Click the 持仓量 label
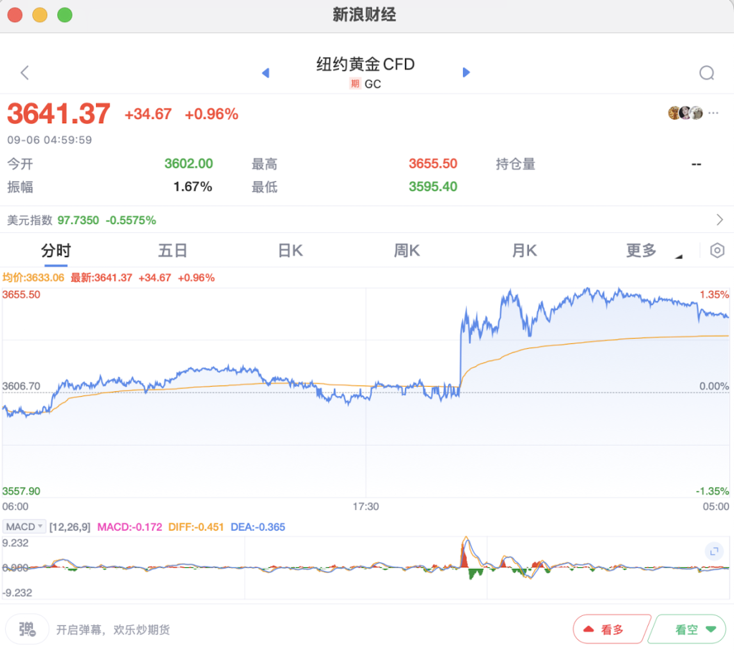The height and width of the screenshot is (654, 734). 515,164
